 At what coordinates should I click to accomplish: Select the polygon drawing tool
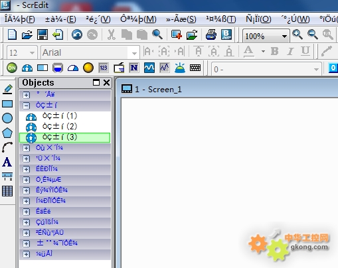pyautogui.click(x=7, y=133)
